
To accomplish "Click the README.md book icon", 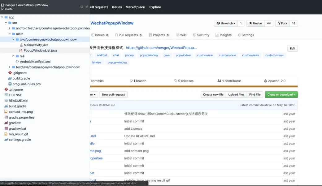I will click(x=7, y=101).
